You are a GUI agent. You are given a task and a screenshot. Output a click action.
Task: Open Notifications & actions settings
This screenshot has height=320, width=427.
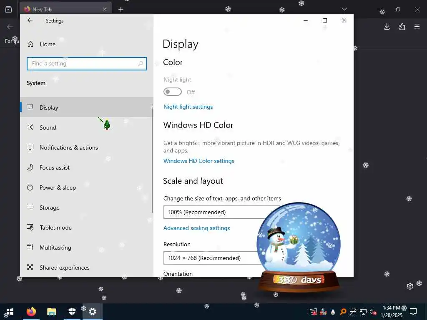point(87,147)
